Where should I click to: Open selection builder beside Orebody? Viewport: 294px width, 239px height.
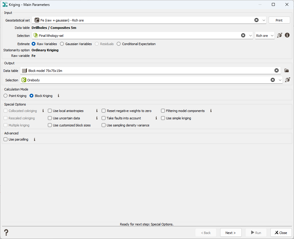point(287,80)
